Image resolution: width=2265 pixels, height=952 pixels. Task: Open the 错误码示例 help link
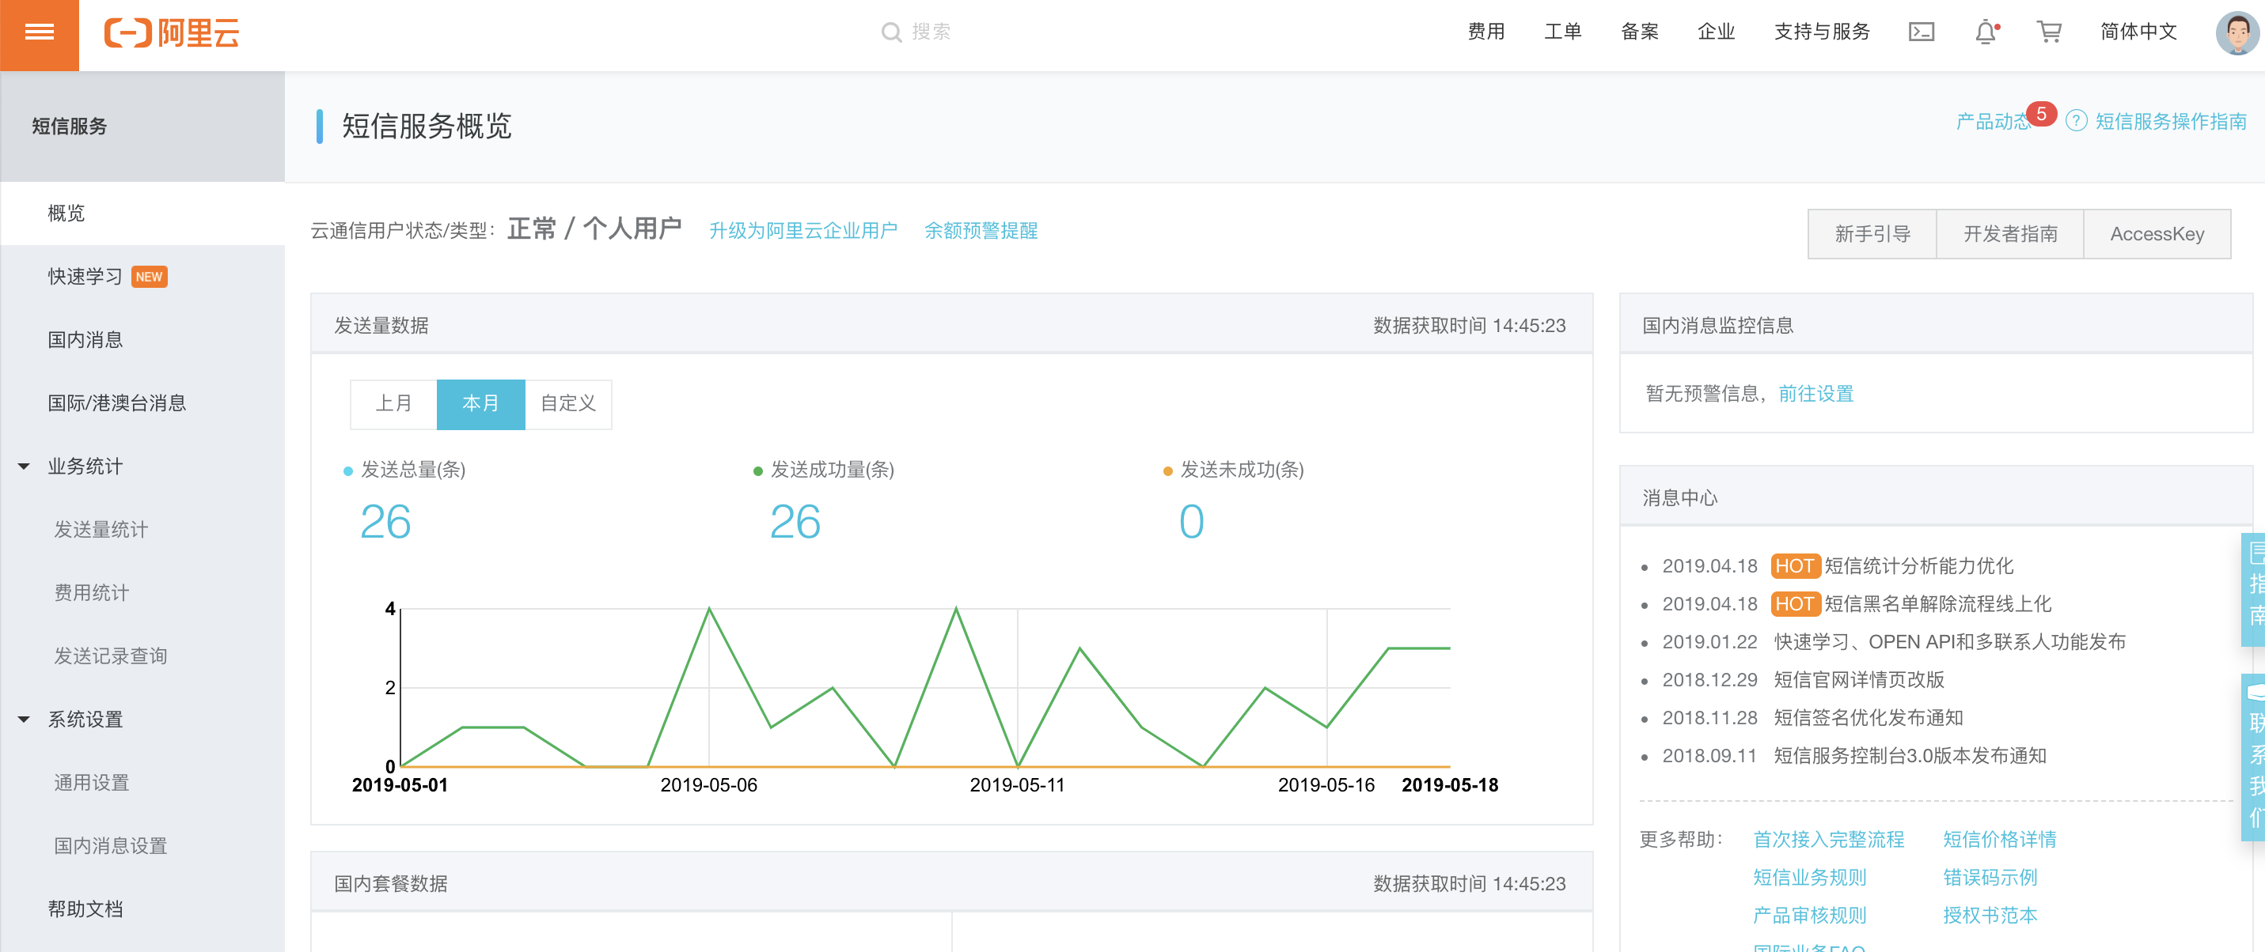[1990, 878]
